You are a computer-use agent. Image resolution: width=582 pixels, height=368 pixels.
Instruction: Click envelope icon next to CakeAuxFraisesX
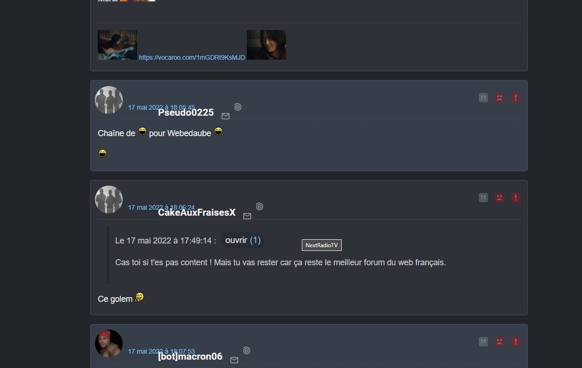coord(247,216)
